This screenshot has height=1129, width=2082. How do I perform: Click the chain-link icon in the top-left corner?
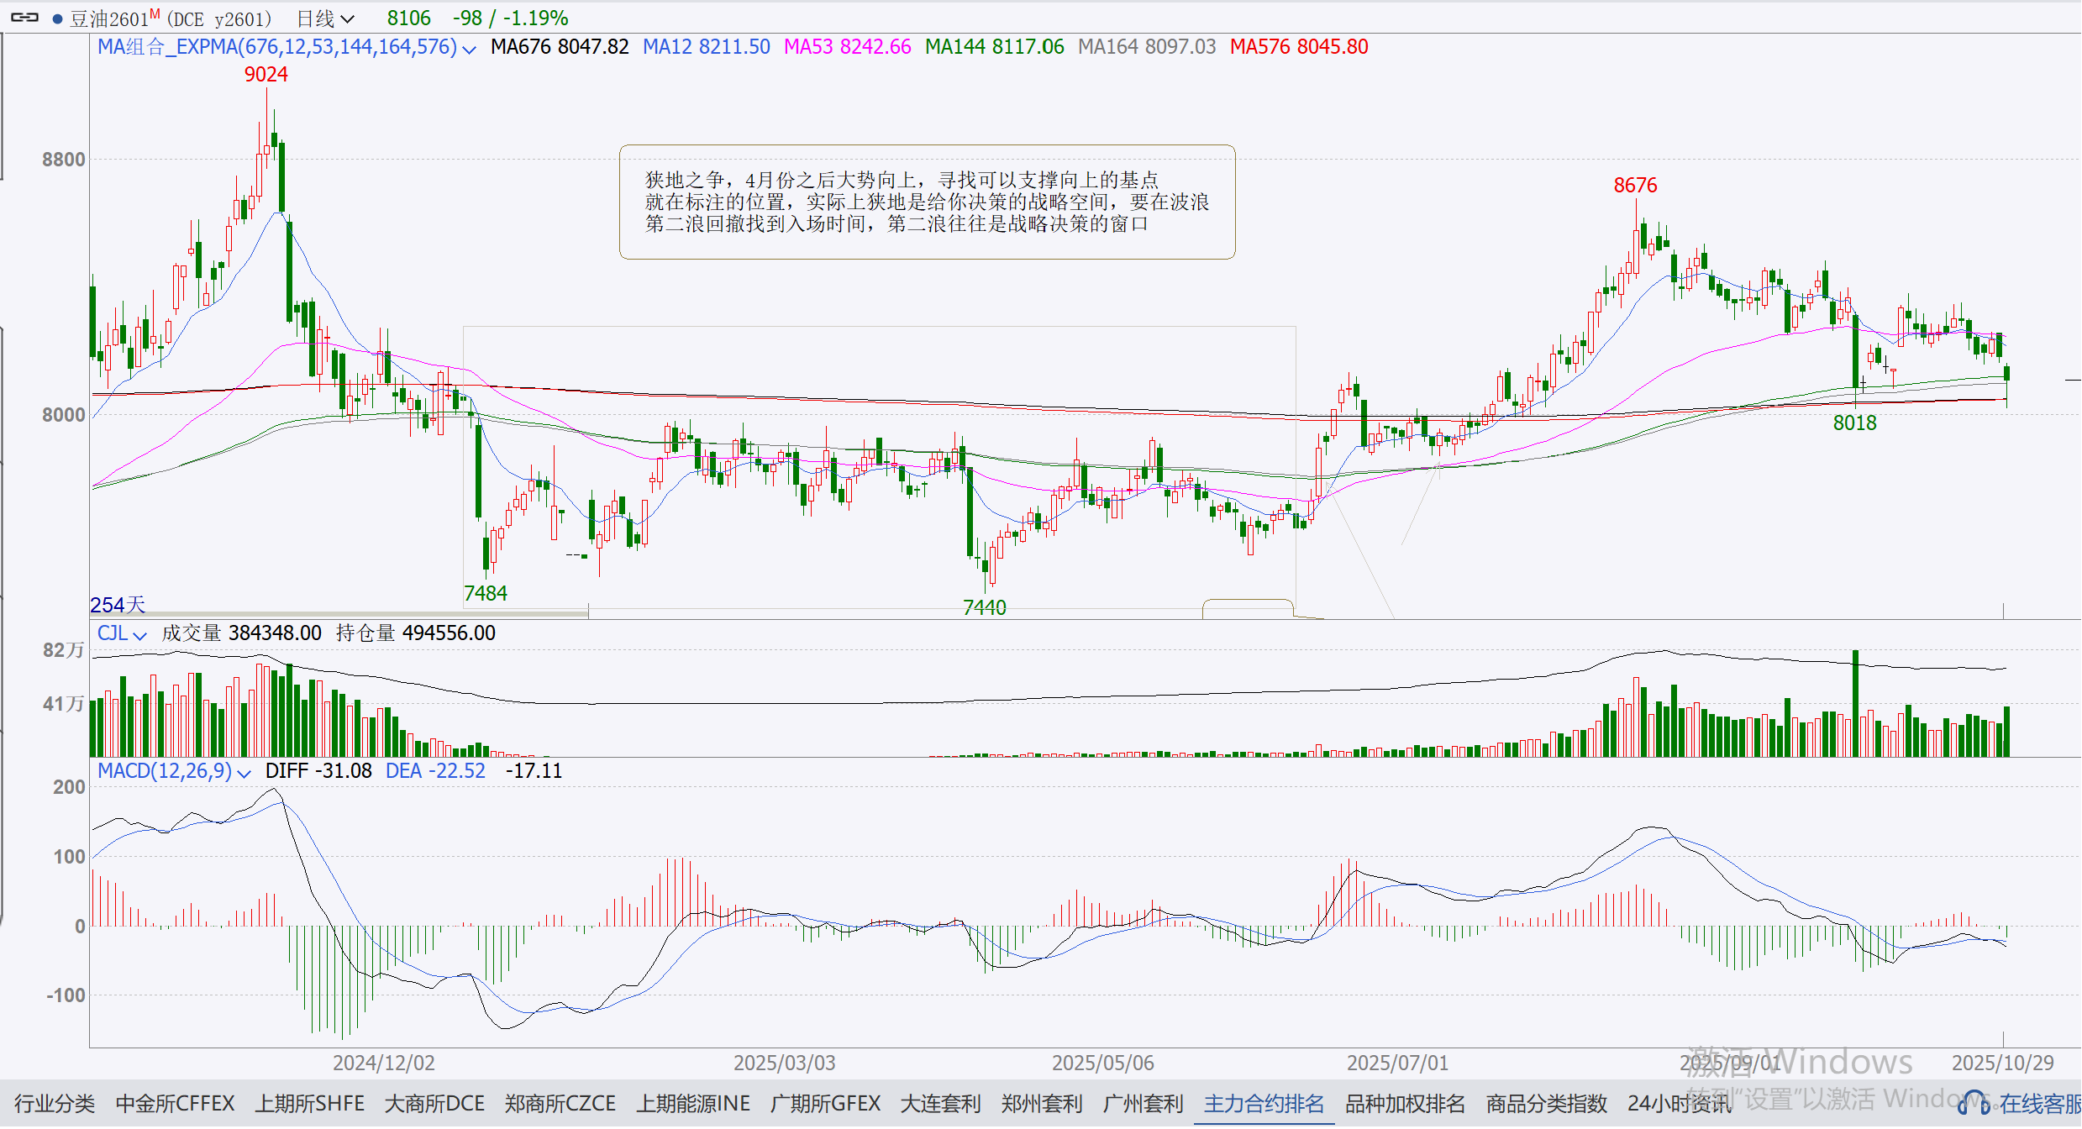(24, 17)
